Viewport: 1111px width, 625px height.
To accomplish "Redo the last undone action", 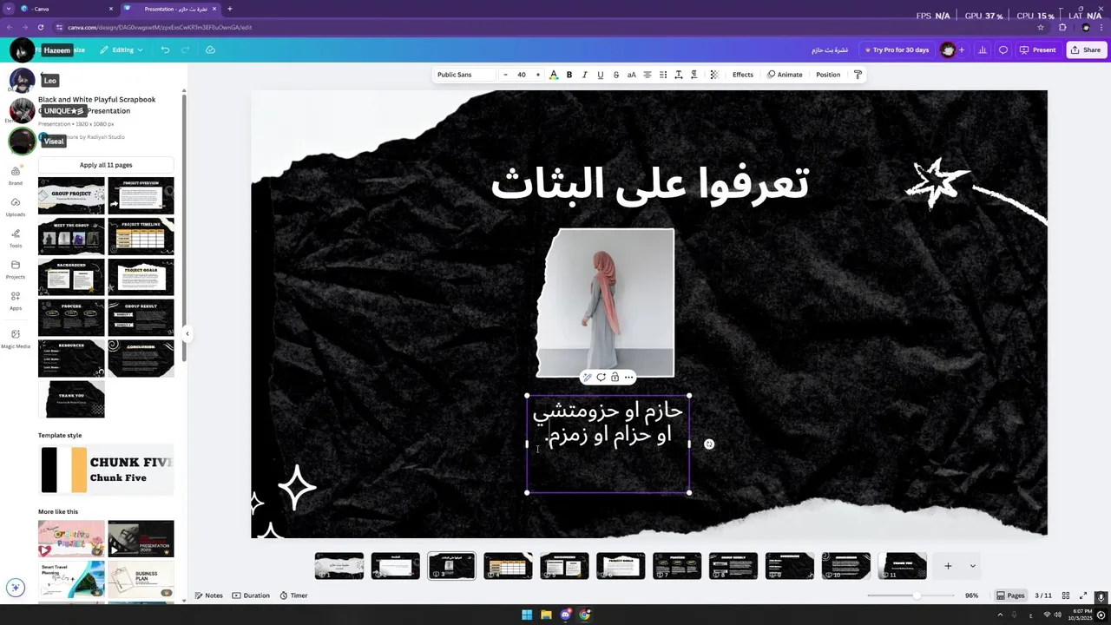I will (x=185, y=49).
